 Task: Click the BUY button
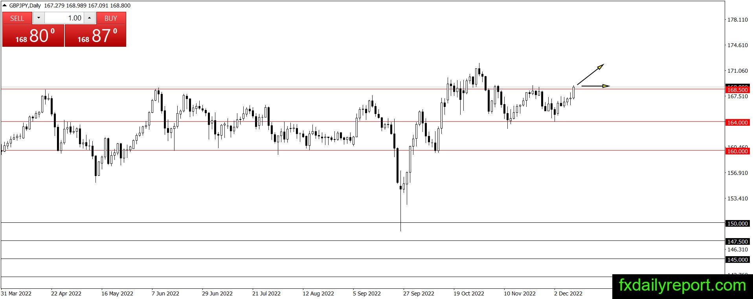click(111, 18)
